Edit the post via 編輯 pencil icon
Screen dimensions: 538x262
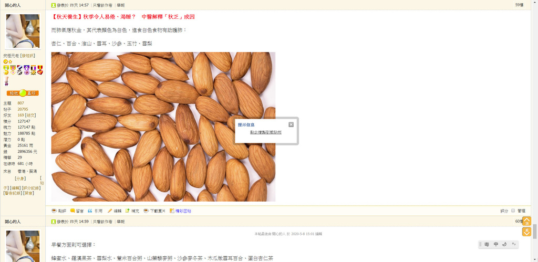click(x=114, y=211)
